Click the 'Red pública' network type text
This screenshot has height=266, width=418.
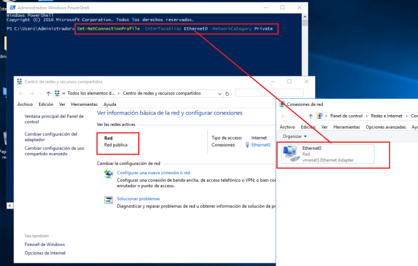[x=116, y=145]
